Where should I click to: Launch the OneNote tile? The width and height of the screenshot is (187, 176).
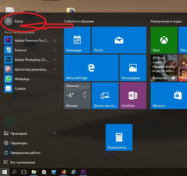(x=133, y=96)
